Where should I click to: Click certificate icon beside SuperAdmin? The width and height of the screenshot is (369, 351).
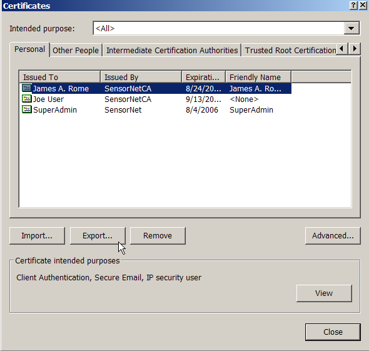pos(27,109)
